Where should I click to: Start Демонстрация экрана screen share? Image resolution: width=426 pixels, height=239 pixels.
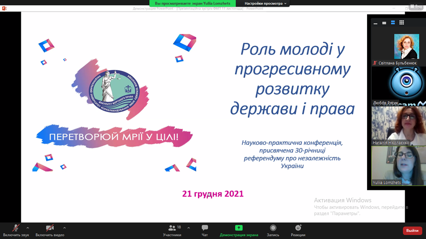click(x=238, y=231)
